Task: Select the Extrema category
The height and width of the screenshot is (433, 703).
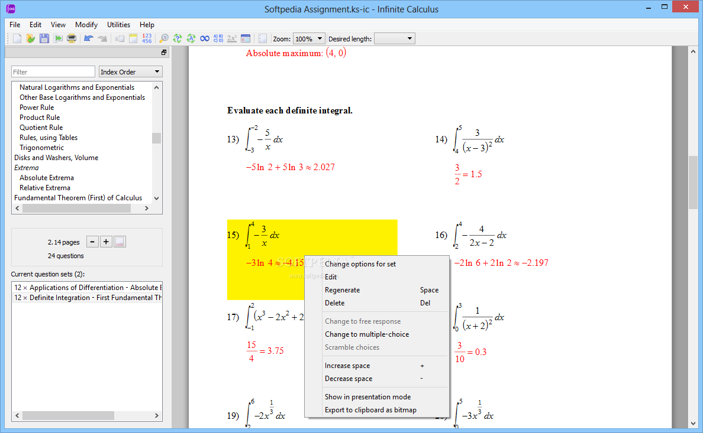Action: pyautogui.click(x=27, y=167)
